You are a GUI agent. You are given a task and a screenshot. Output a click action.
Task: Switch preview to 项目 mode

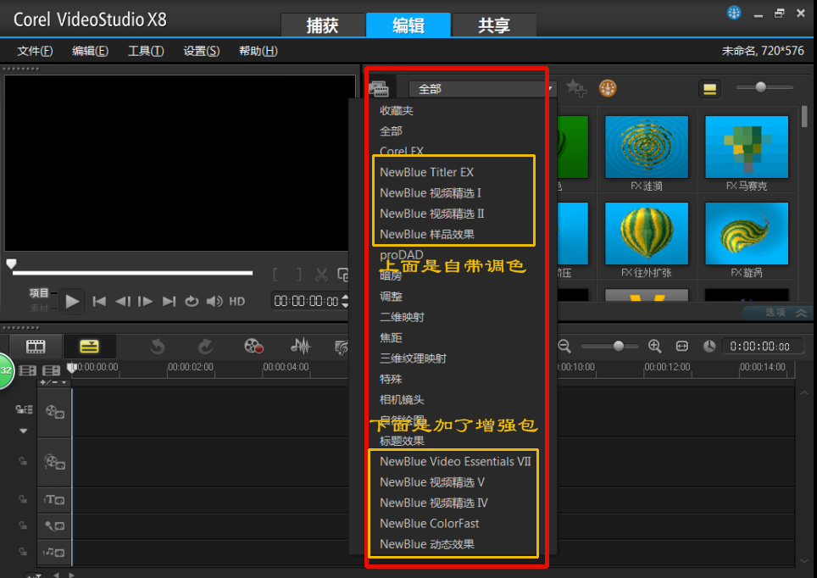[39, 293]
